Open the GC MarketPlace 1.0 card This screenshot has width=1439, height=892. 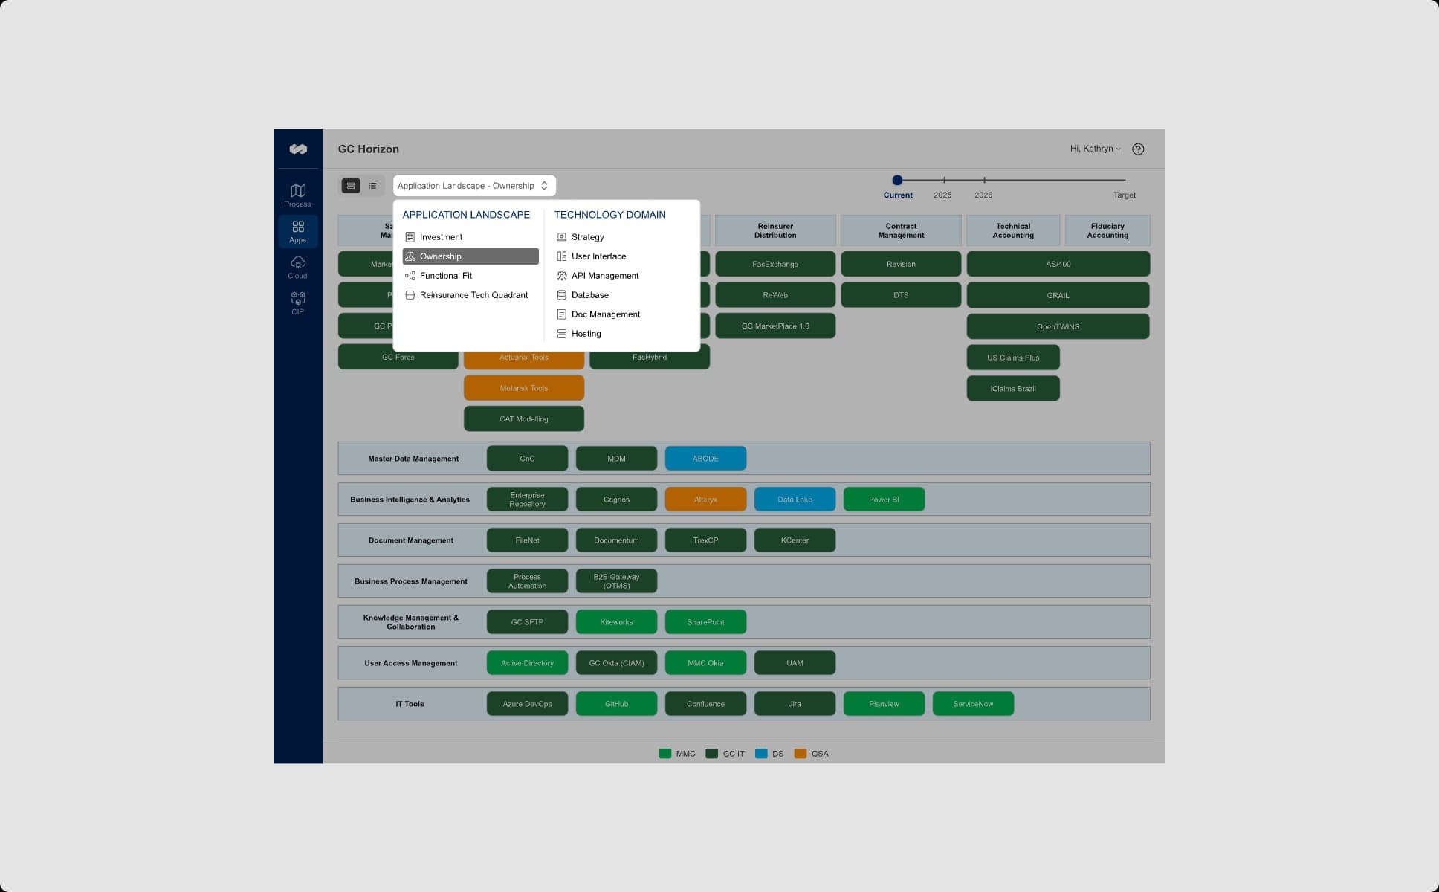pos(775,326)
